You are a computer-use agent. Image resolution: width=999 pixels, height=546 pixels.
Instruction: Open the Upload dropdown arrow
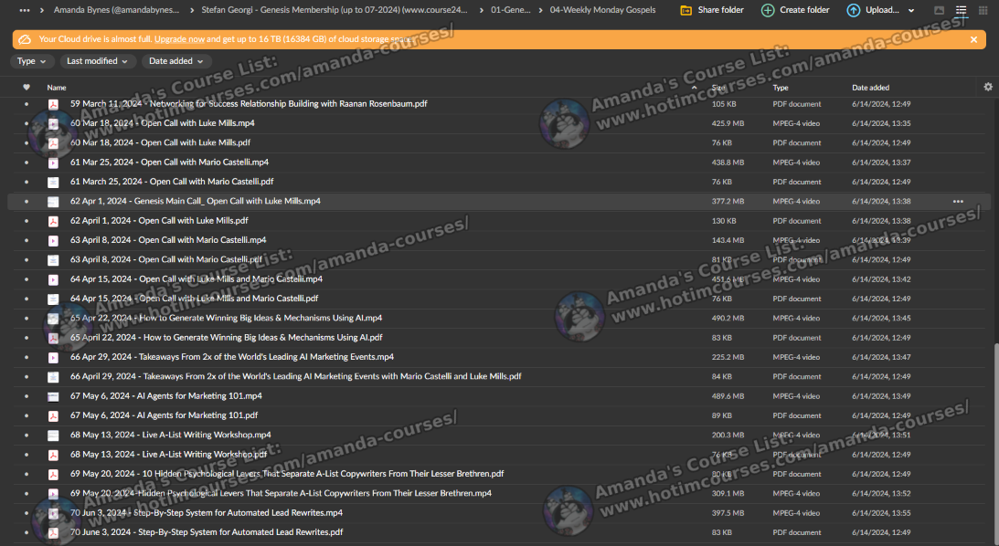[x=911, y=11]
